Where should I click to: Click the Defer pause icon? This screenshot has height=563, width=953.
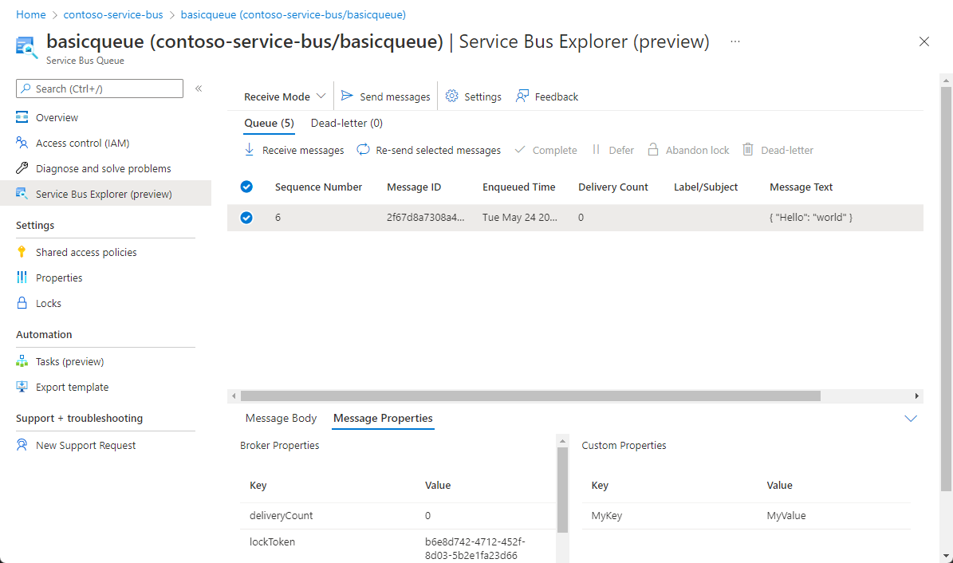coord(597,150)
